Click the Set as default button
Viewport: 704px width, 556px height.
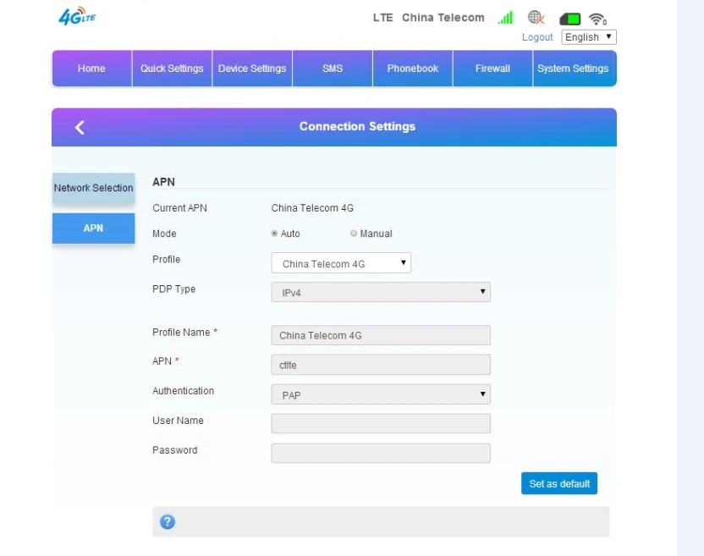coord(559,484)
